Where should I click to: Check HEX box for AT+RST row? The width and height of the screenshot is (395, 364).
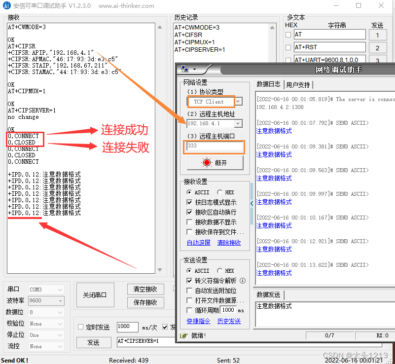point(288,47)
